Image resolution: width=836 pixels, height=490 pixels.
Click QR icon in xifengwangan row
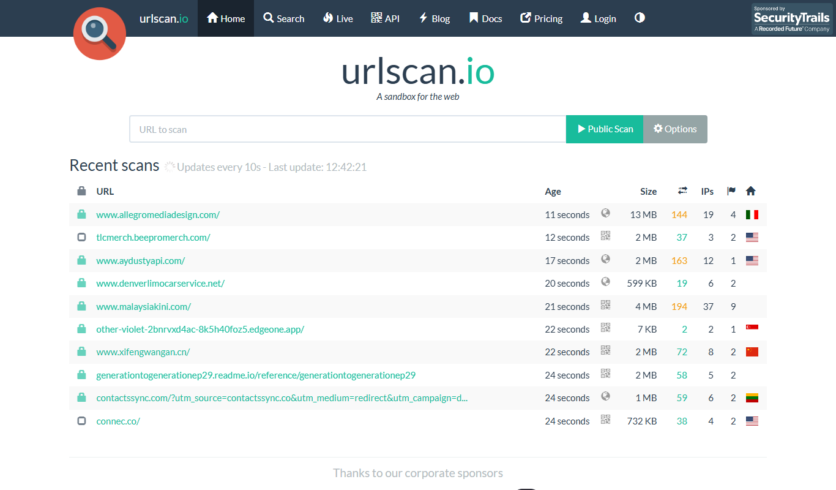coord(606,350)
